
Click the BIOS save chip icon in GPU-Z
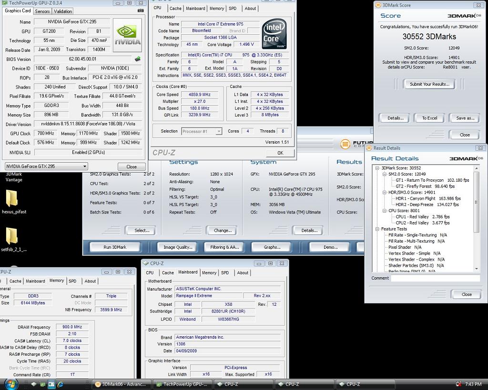[x=137, y=58]
